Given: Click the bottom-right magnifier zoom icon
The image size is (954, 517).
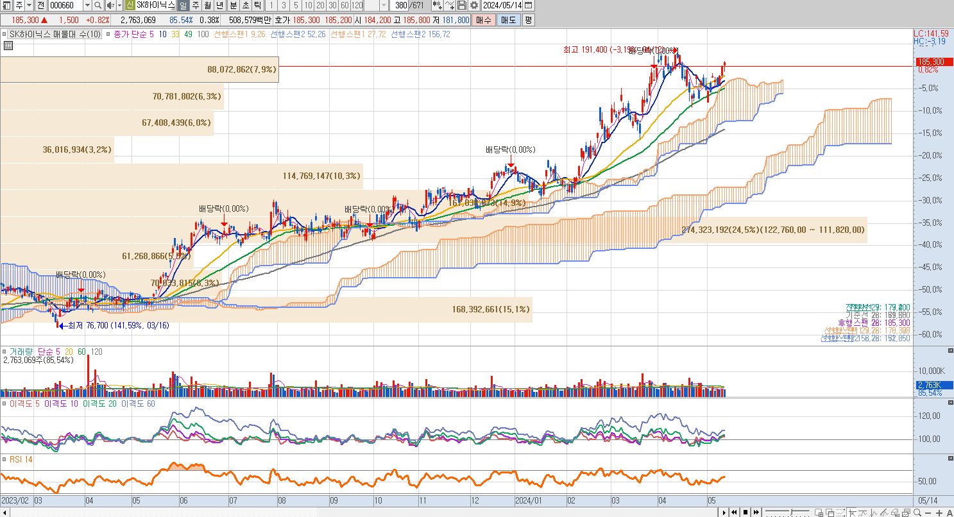Looking at the screenshot, I should pyautogui.click(x=917, y=512).
